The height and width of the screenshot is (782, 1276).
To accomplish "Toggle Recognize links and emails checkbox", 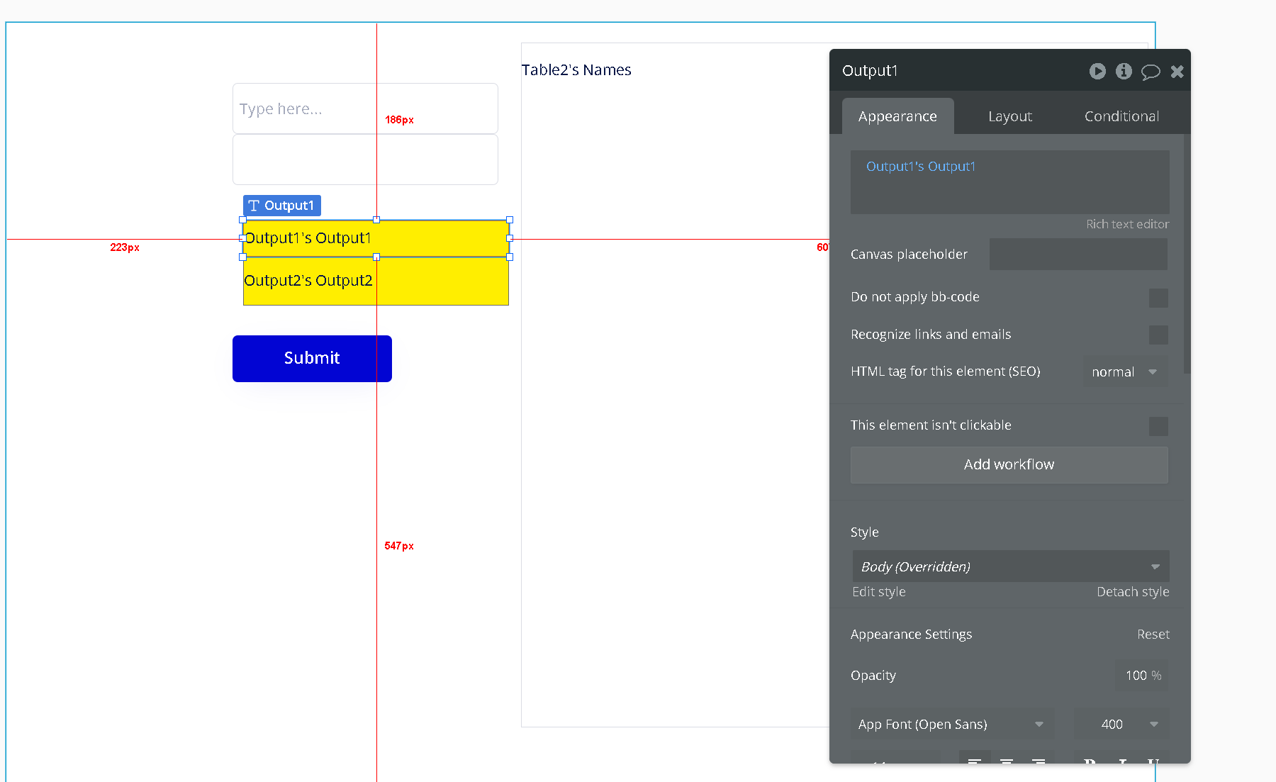I will (x=1158, y=335).
